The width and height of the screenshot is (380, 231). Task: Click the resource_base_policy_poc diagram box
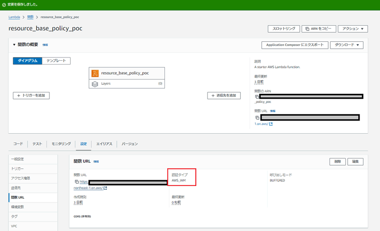click(x=127, y=74)
